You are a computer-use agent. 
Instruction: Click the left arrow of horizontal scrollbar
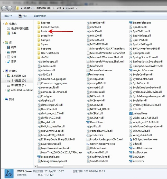(x=35, y=167)
